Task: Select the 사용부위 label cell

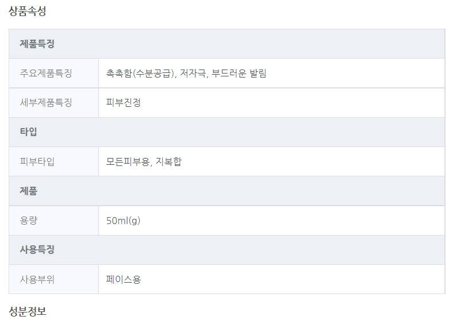Action: pos(37,280)
